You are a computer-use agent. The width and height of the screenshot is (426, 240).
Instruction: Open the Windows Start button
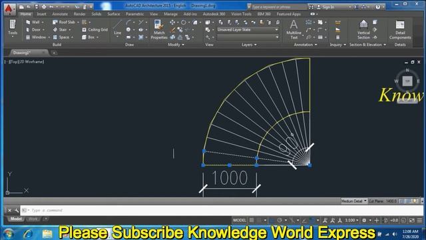(x=9, y=234)
